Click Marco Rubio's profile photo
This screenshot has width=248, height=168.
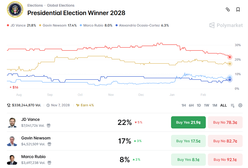12,160
